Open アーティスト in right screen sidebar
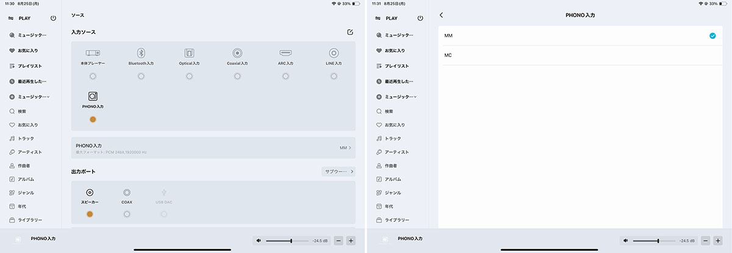Screen dimensions: 732x253 pyautogui.click(x=393, y=152)
